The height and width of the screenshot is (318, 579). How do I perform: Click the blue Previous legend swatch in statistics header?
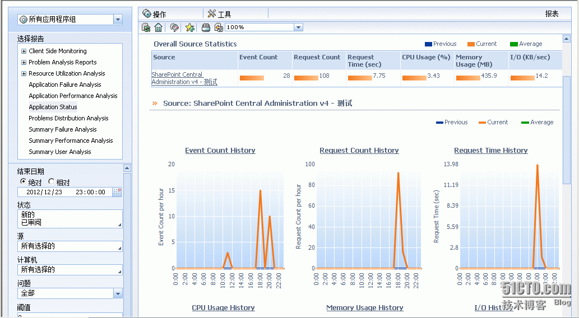[428, 44]
